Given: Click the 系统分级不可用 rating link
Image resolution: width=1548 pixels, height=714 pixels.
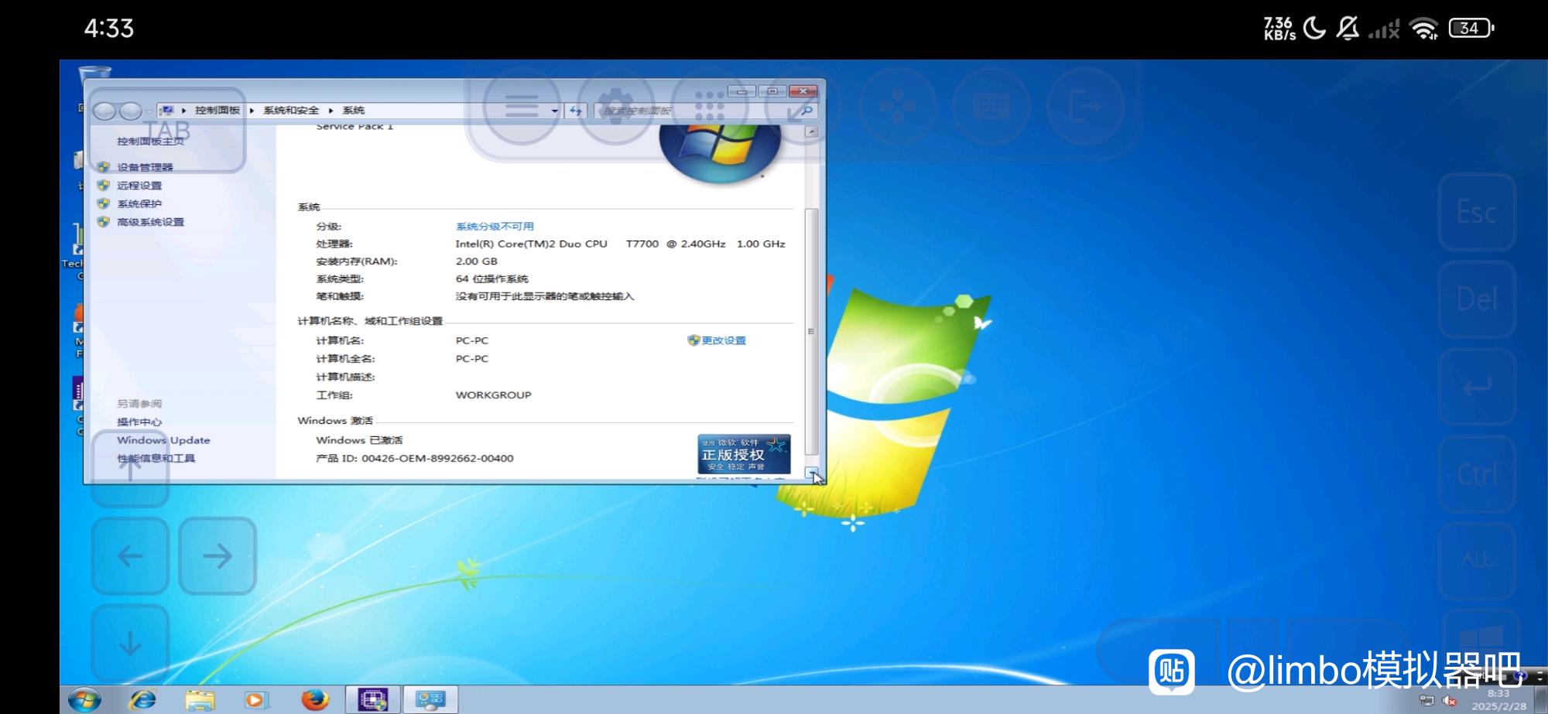Looking at the screenshot, I should click(495, 227).
